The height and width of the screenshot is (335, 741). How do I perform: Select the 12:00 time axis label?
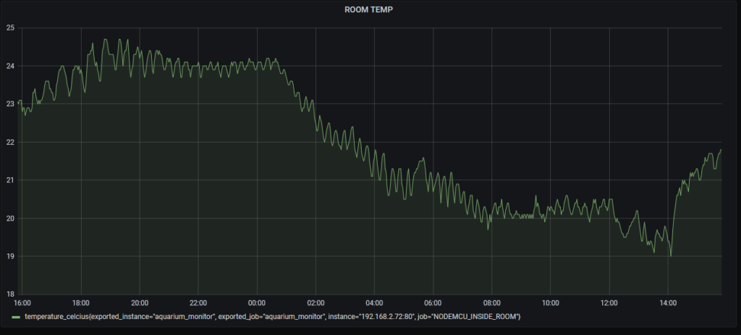click(x=609, y=302)
